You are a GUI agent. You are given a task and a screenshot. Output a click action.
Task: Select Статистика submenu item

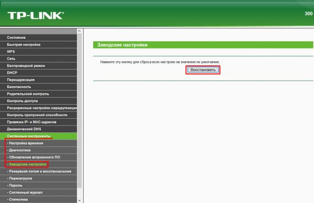coord(38,199)
